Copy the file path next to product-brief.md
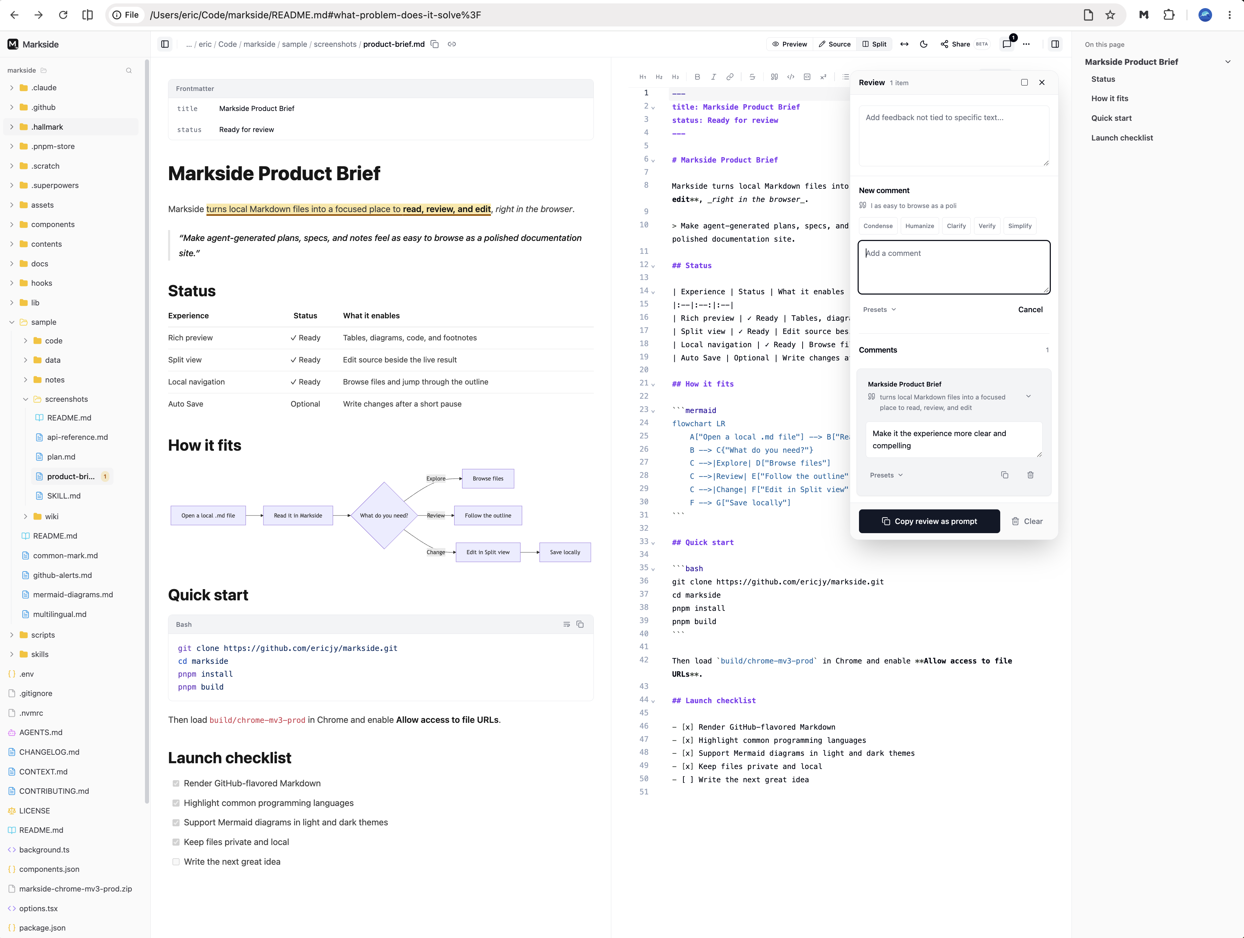1244x938 pixels. (434, 44)
